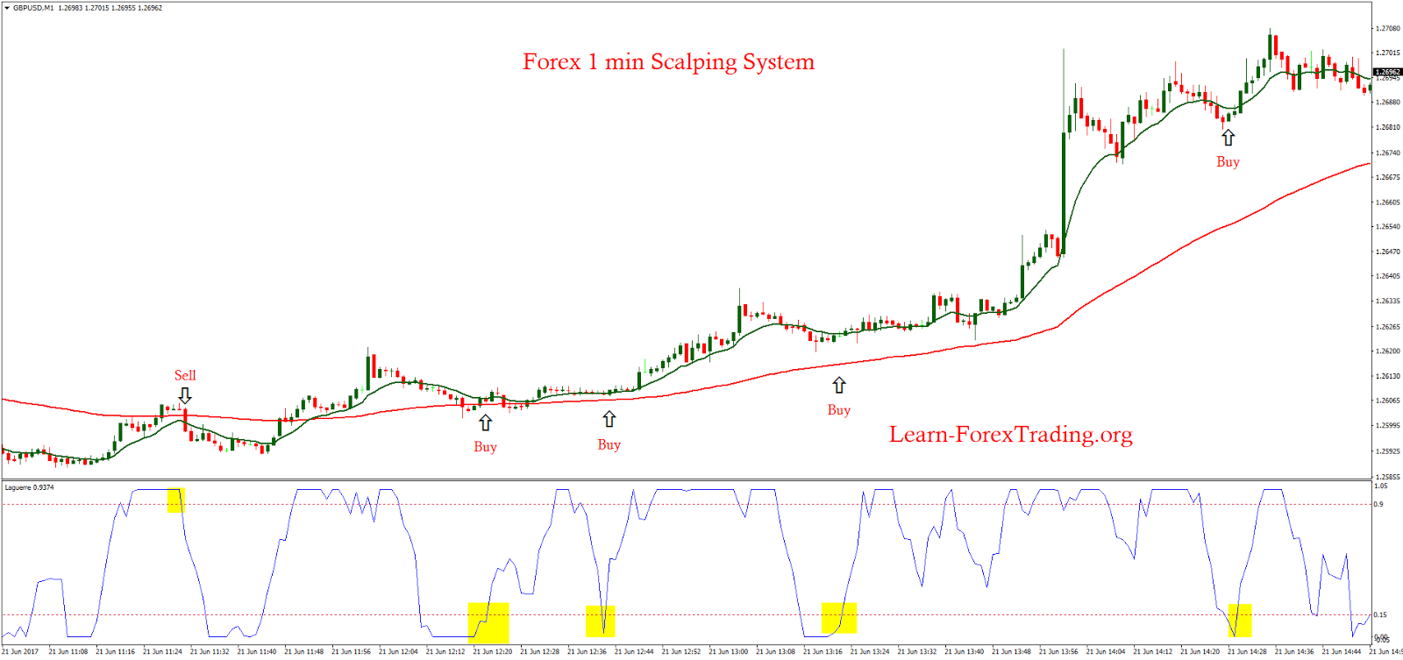Image resolution: width=1403 pixels, height=660 pixels.
Task: Click price axis value 1.26200
Action: coord(1387,351)
